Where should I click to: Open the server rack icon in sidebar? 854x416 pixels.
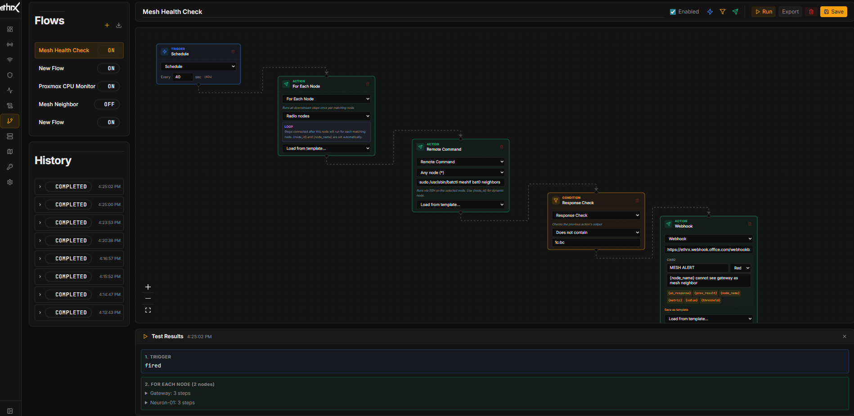10,136
